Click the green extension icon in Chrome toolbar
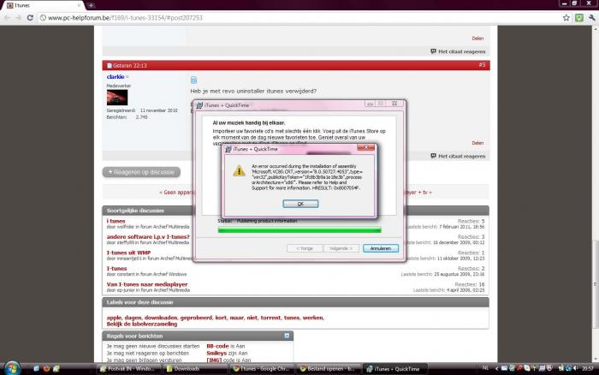599x375 pixels. pos(579,18)
